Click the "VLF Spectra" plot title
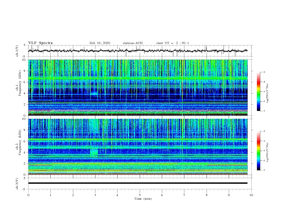283x219 pixels. [40, 43]
